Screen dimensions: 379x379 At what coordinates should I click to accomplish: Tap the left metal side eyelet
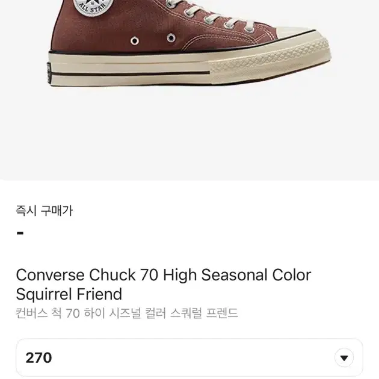(135, 41)
